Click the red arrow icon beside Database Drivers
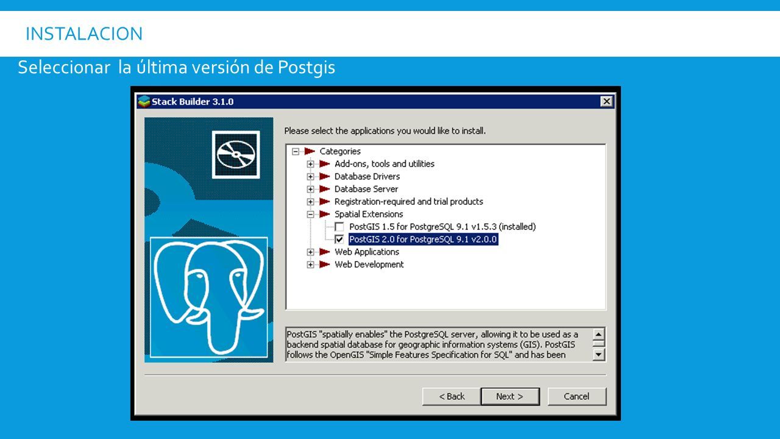This screenshot has width=780, height=439. point(325,176)
